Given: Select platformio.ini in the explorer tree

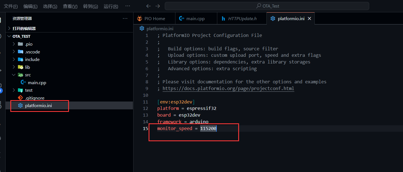Looking at the screenshot, I should tap(39, 106).
